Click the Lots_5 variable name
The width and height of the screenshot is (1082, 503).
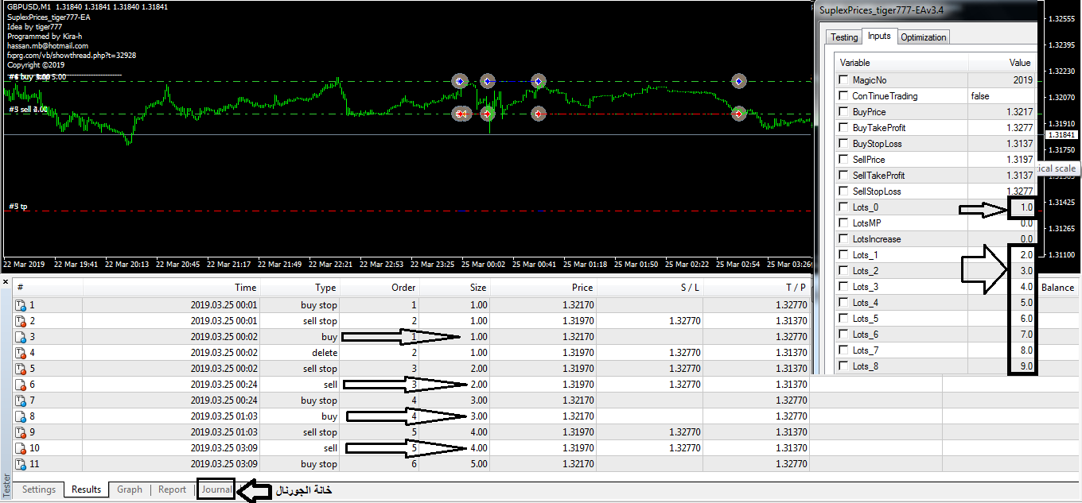point(866,319)
